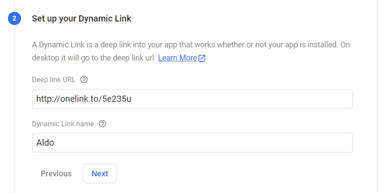Click the onelink.to URL text

click(x=84, y=99)
